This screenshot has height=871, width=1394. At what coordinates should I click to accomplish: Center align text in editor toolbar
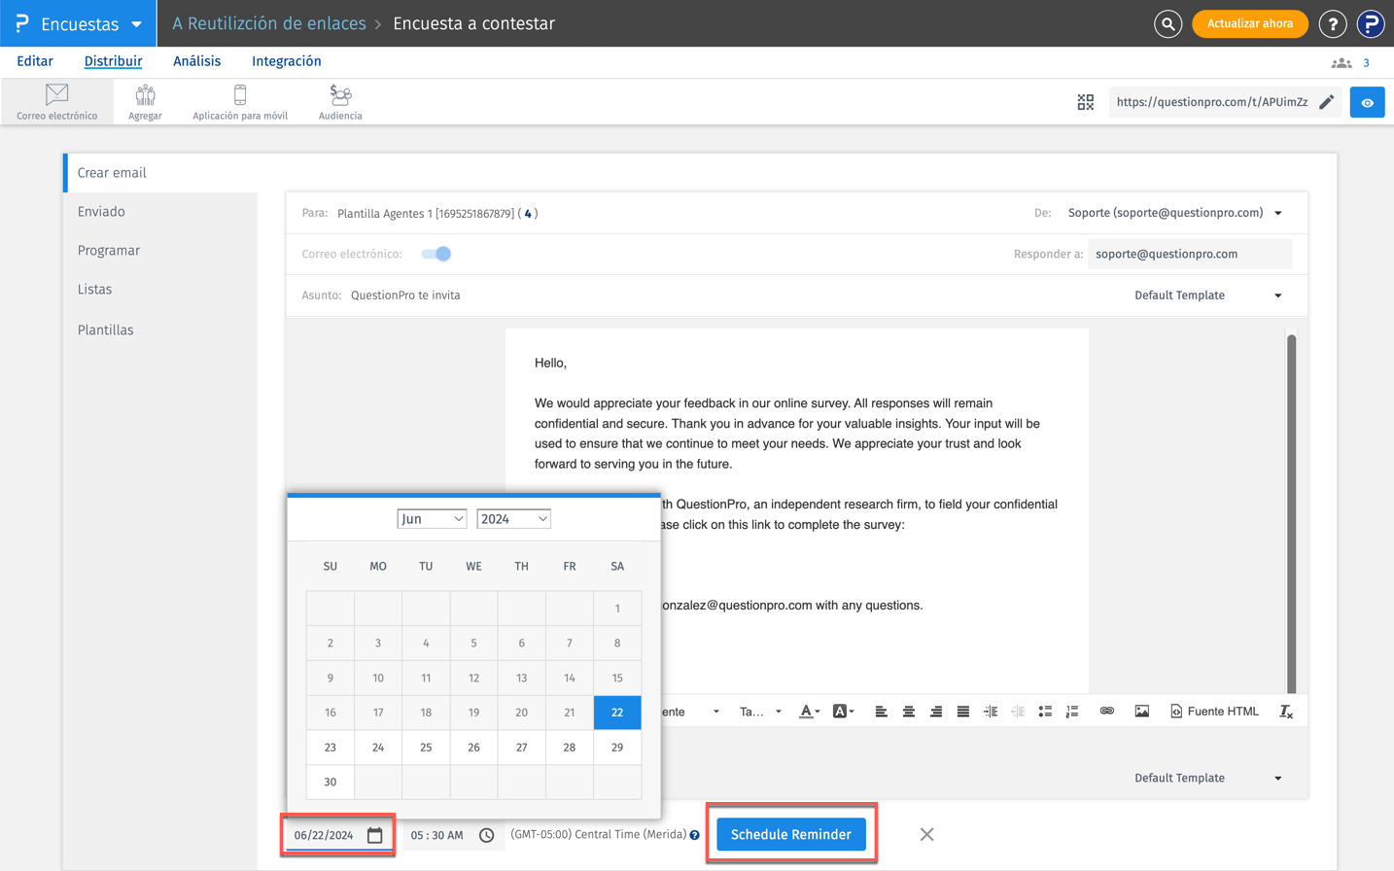[x=908, y=712]
